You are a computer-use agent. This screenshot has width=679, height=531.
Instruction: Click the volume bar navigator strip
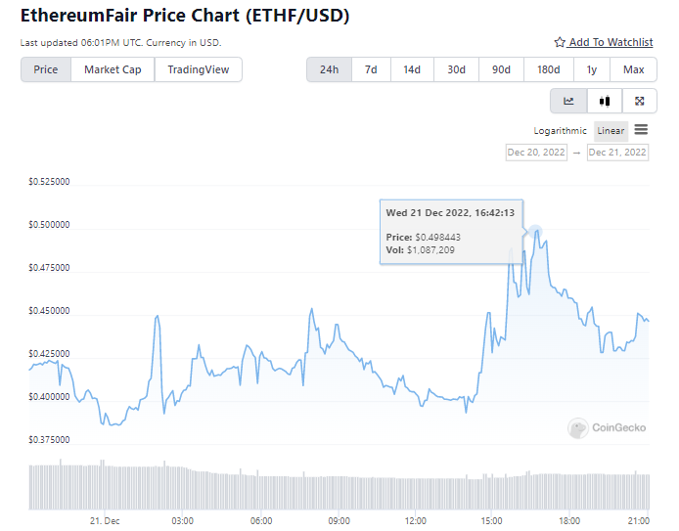pyautogui.click(x=339, y=485)
